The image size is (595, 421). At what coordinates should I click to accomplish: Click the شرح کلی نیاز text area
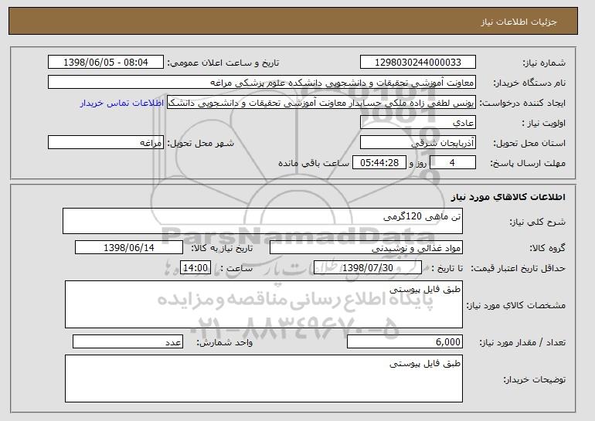[263, 221]
